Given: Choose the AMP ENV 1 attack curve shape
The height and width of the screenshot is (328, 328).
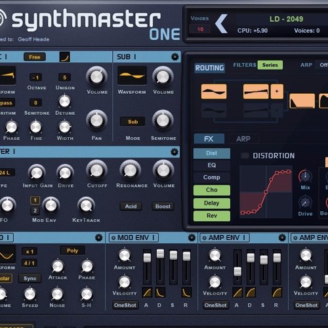Looking at the screenshot, I should (237, 293).
